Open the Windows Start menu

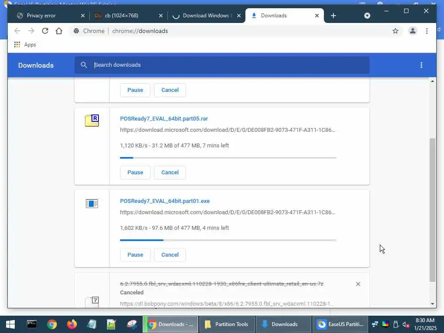click(10, 324)
